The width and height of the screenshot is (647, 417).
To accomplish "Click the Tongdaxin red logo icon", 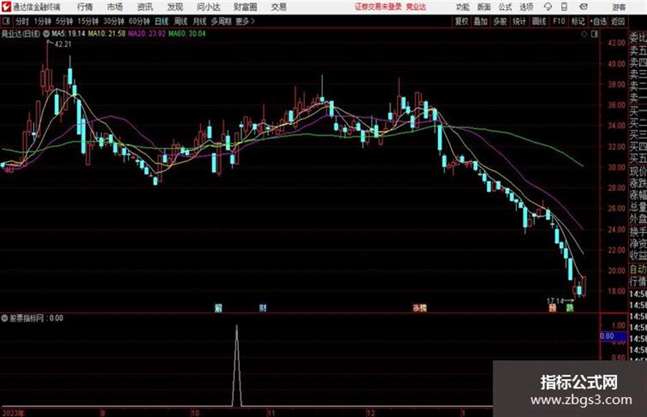I will pos(6,7).
